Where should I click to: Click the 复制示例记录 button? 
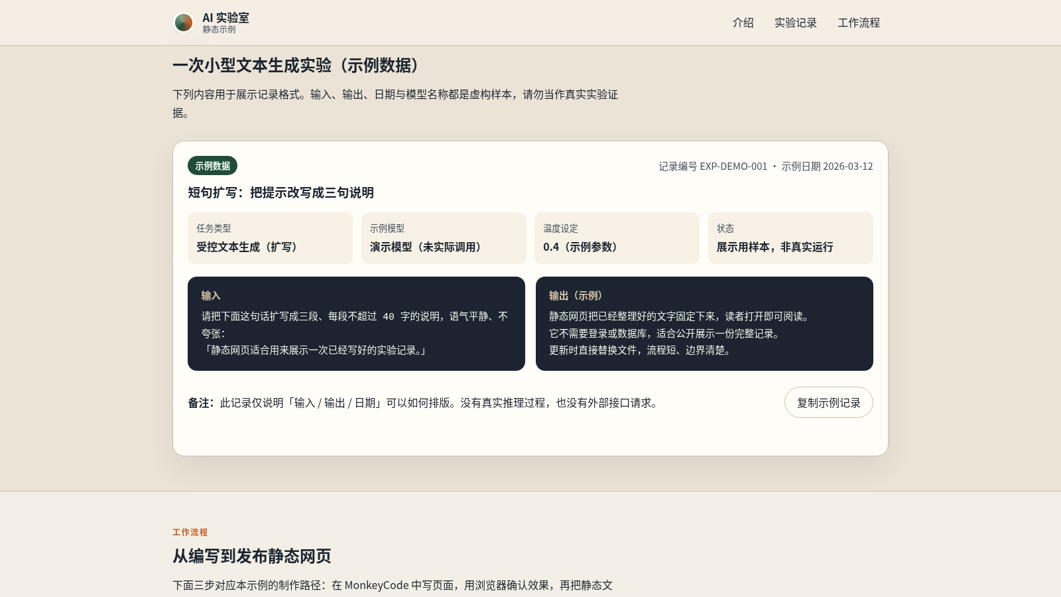tap(829, 403)
